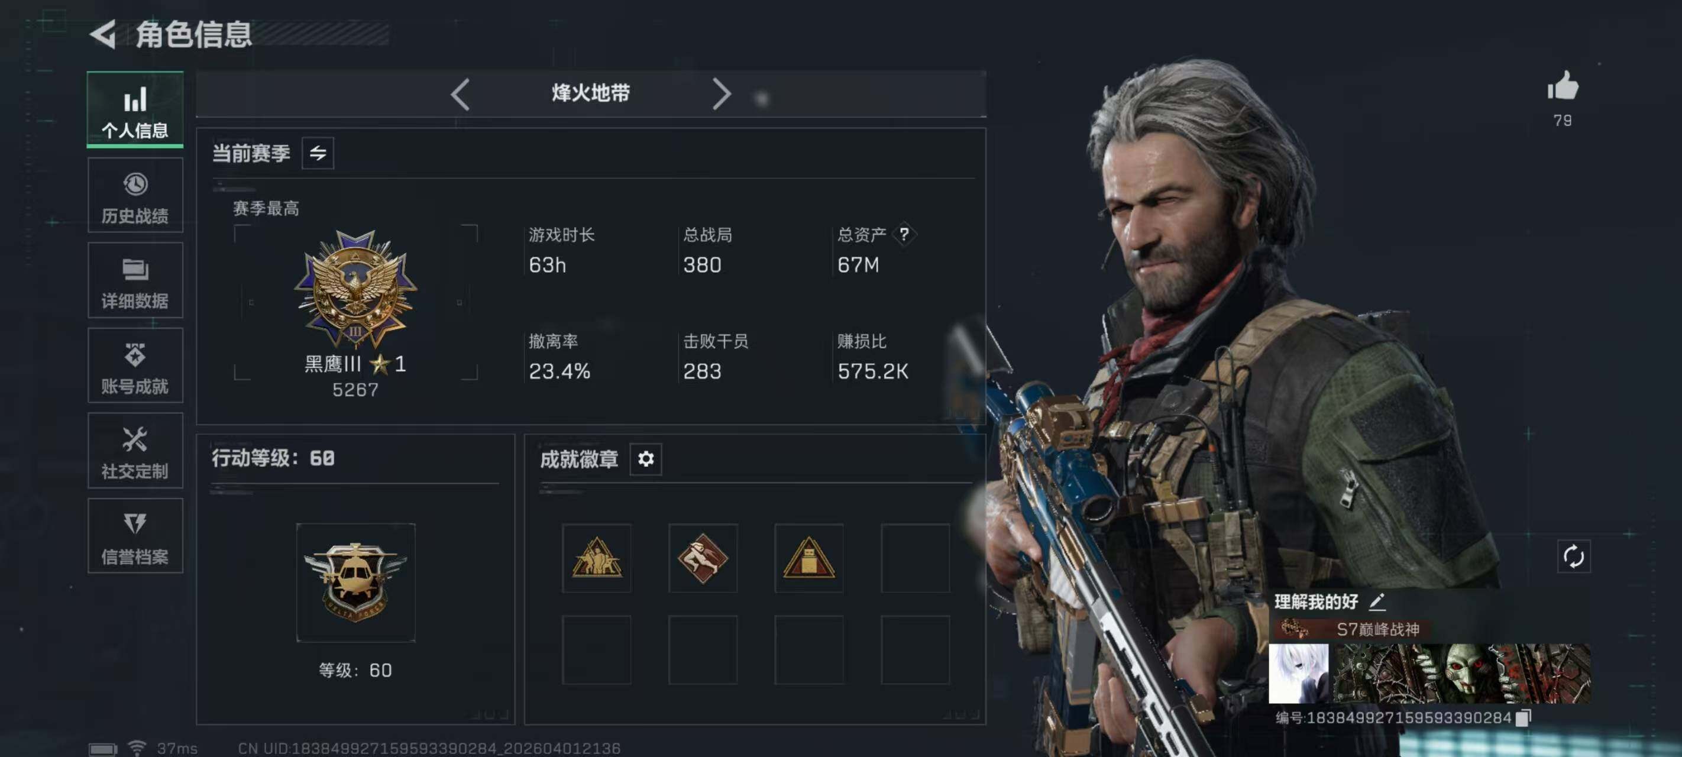
Task: Rotate character with the refresh arrows icon
Action: tap(1573, 557)
